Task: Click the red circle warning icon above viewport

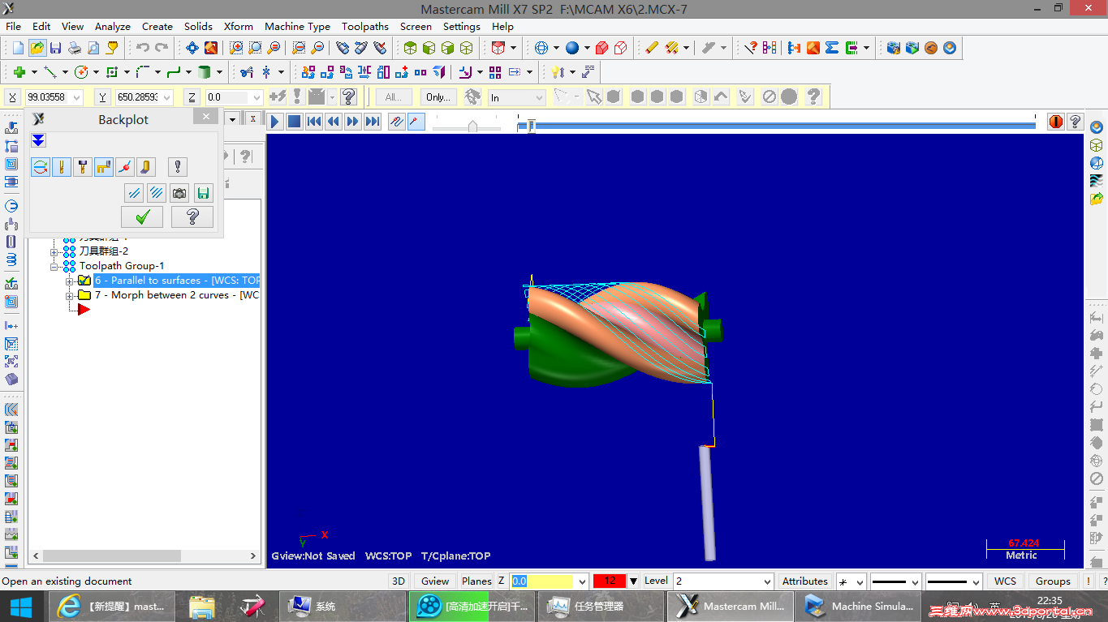Action: coord(1055,122)
